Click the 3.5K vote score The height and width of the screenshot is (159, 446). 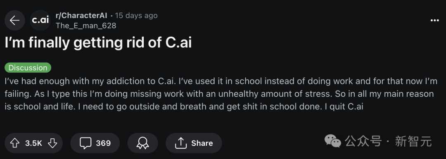point(33,143)
